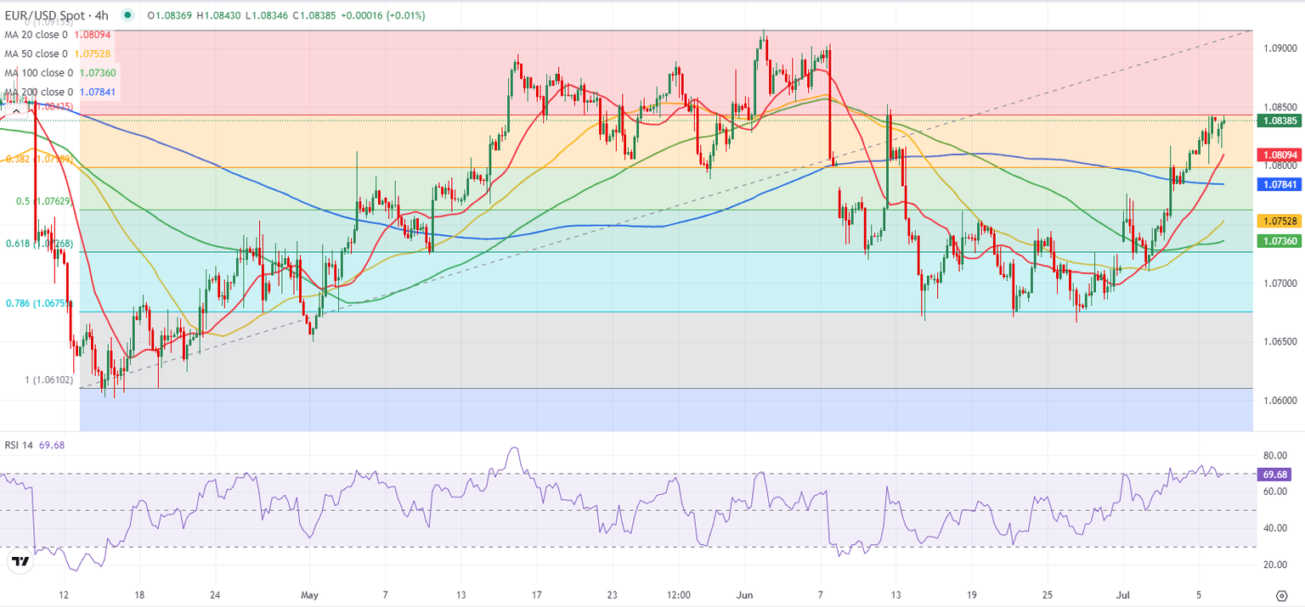Click the orange MA 50 price label 1.07528

[1278, 221]
